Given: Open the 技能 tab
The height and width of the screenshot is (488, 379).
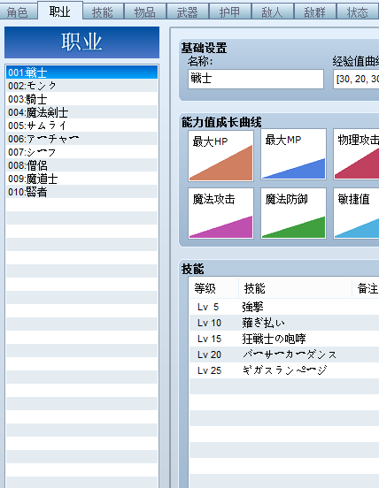Looking at the screenshot, I should tap(103, 12).
